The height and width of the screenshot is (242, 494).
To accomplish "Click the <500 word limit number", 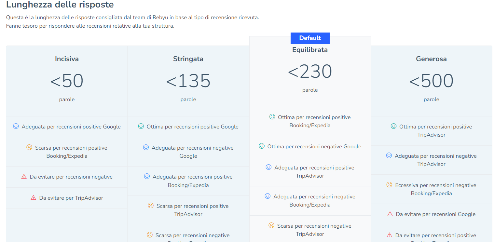I will point(431,81).
